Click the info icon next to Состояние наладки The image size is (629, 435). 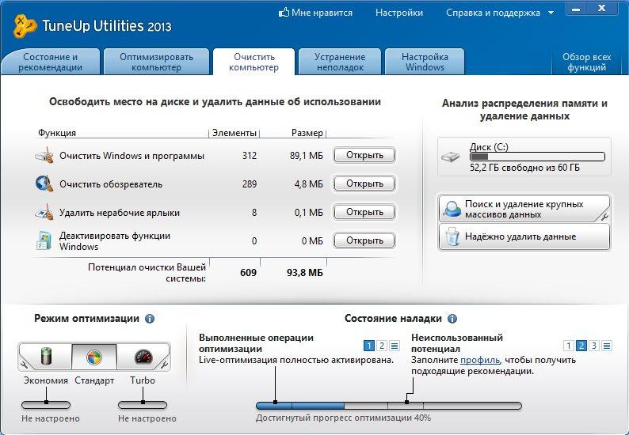(452, 319)
